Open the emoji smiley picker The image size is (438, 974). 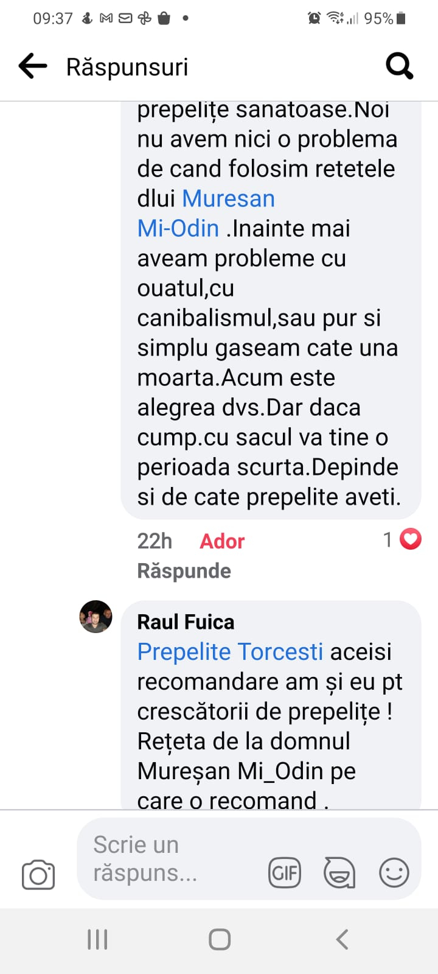[x=394, y=873]
